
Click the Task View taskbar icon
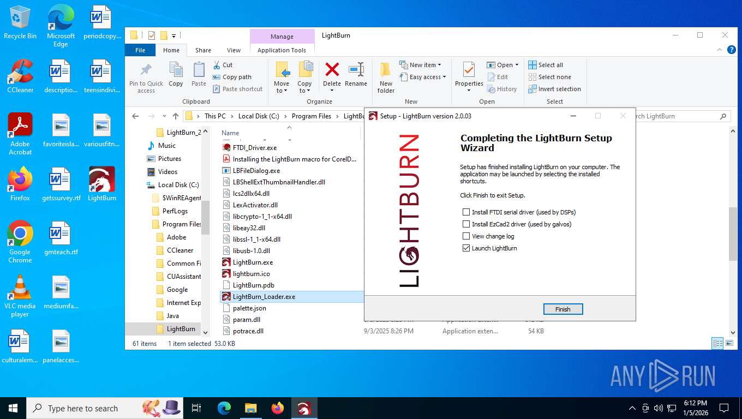tap(197, 408)
